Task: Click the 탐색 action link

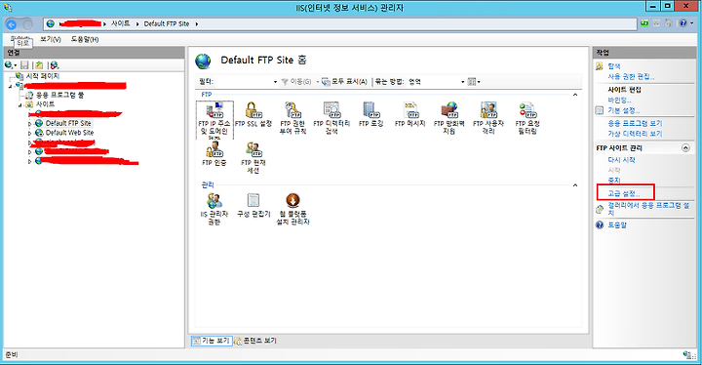Action: [x=614, y=66]
